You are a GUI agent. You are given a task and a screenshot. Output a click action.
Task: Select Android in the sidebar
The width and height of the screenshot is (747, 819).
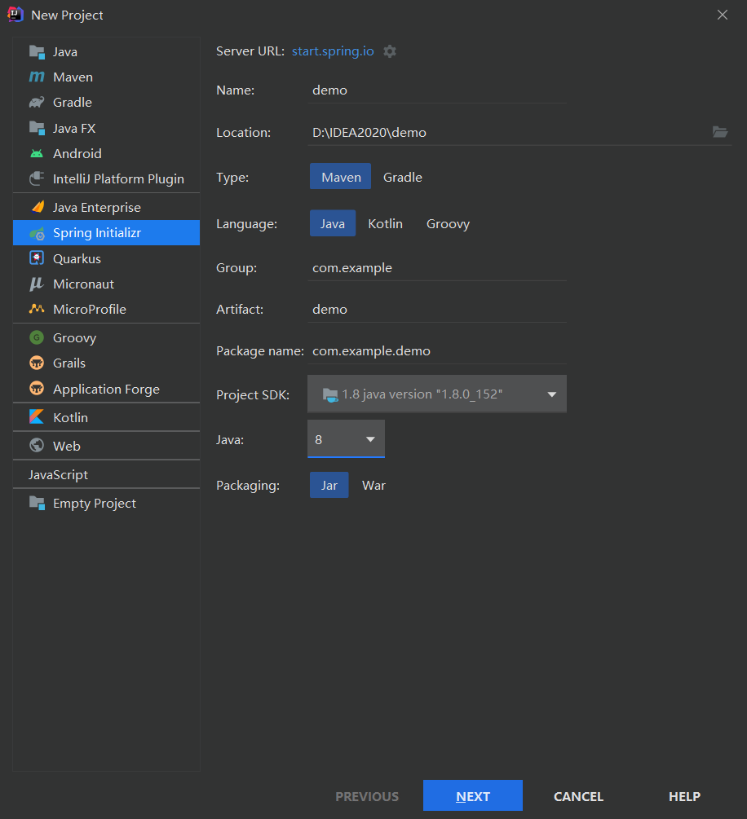pos(106,153)
